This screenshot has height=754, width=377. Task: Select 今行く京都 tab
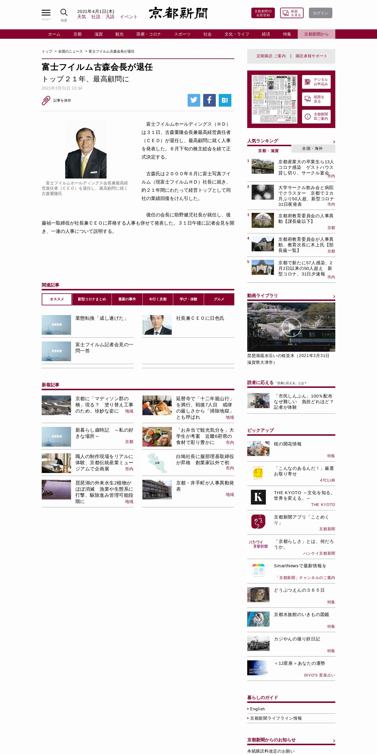click(158, 299)
